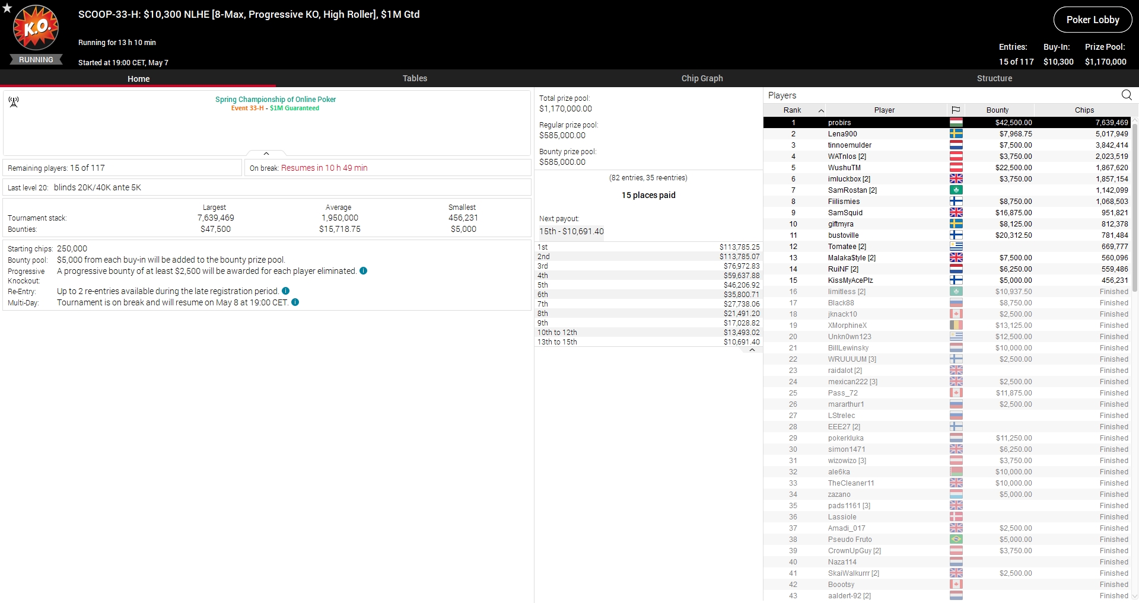Image resolution: width=1139 pixels, height=603 pixels.
Task: Click imluckbox UK flag icon
Action: [x=956, y=179]
